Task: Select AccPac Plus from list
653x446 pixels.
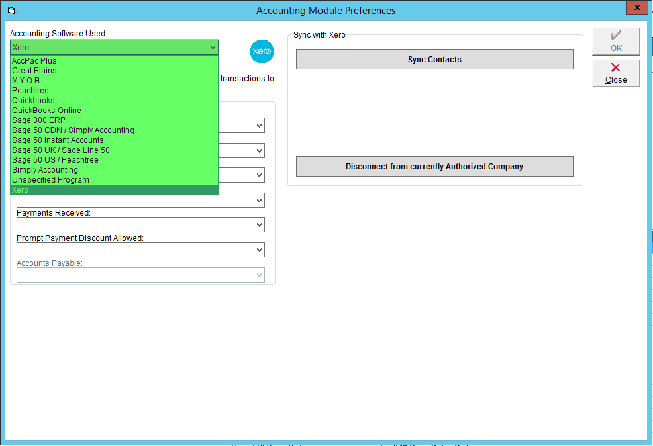Action: [114, 61]
